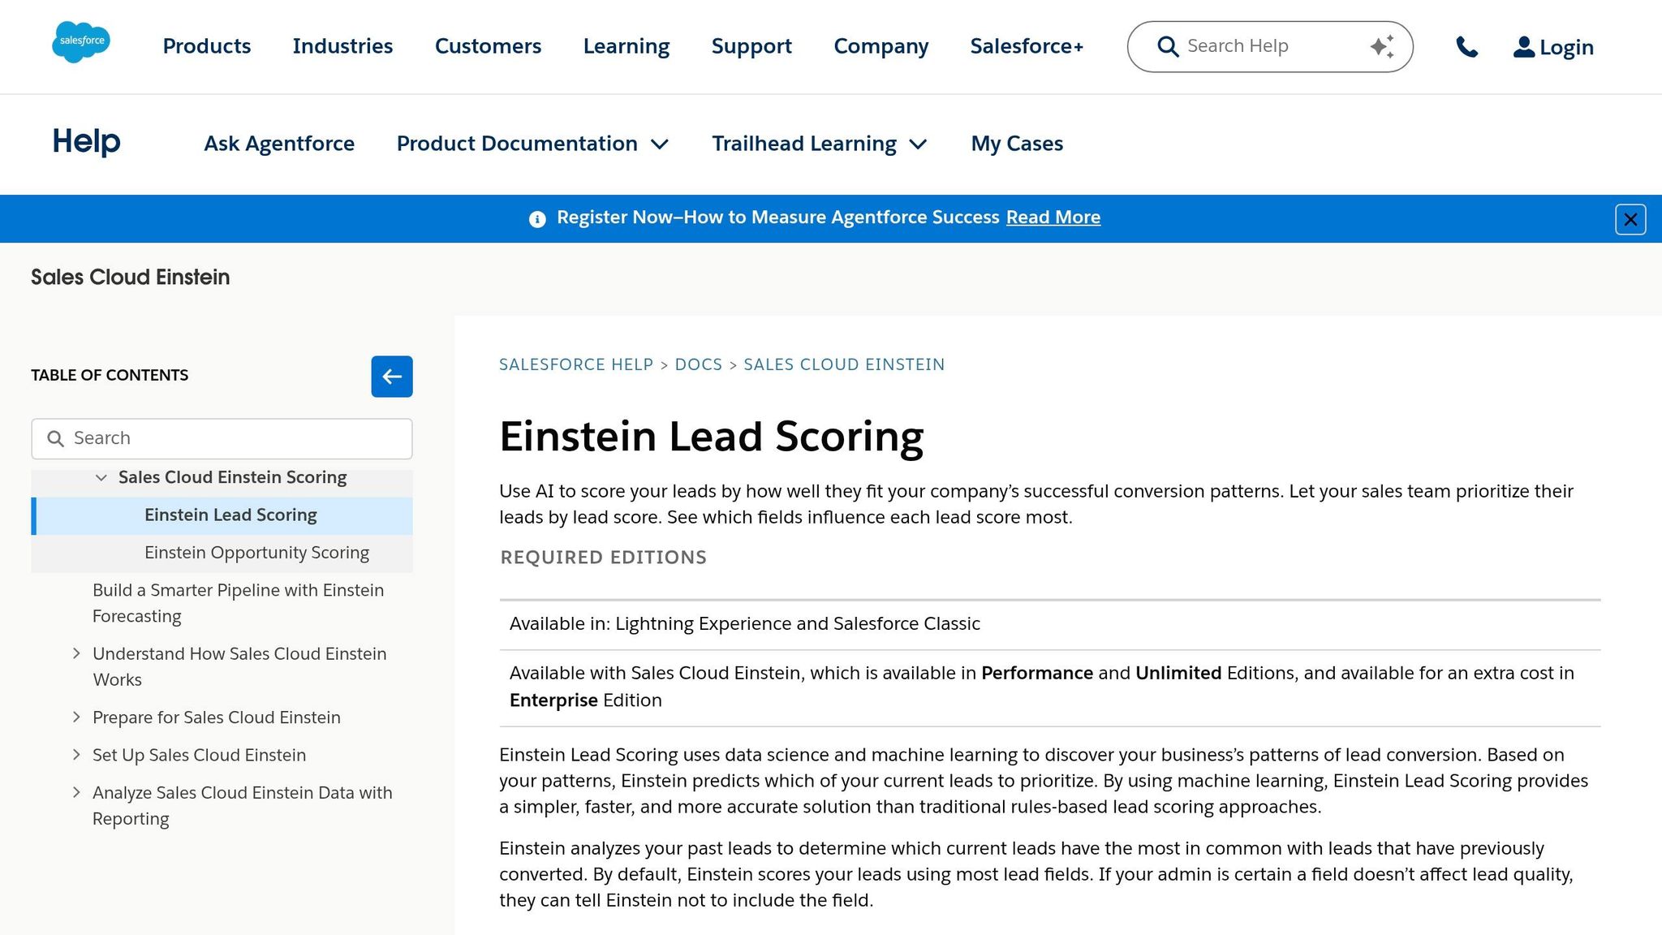1662x935 pixels.
Task: Click the Set Up Sales Cloud Einstein link text
Action: pos(200,755)
